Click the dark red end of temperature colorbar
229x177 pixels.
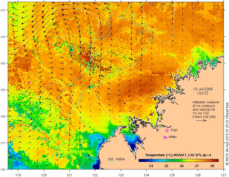[x=217, y=161]
